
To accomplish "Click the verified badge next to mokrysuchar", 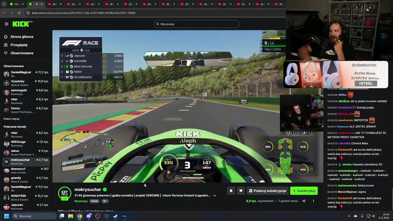I will tap(105, 190).
